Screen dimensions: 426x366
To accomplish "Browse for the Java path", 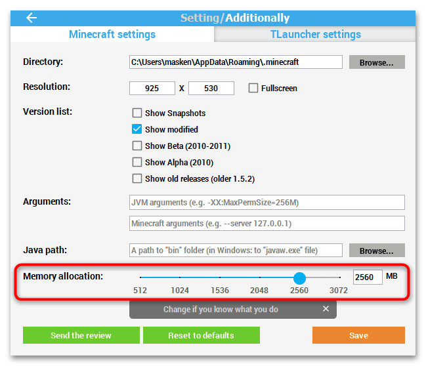I will (x=377, y=250).
